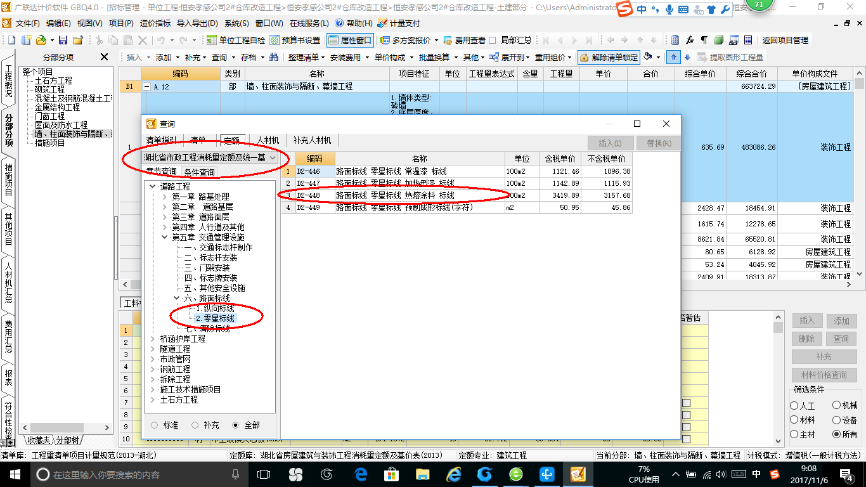Click the calculator icon in toolbar
The width and height of the screenshot is (866, 487).
pos(675,40)
